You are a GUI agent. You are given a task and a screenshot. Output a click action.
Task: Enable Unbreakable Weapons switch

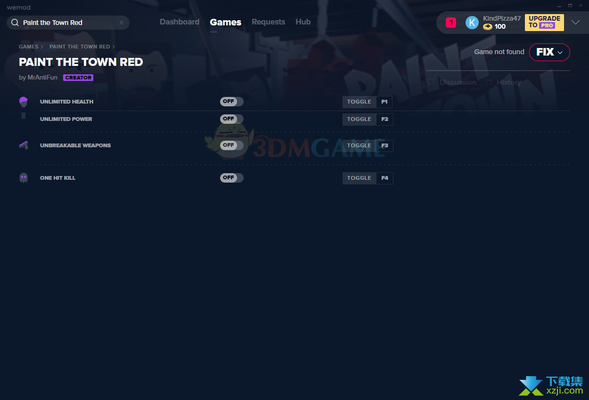[232, 145]
